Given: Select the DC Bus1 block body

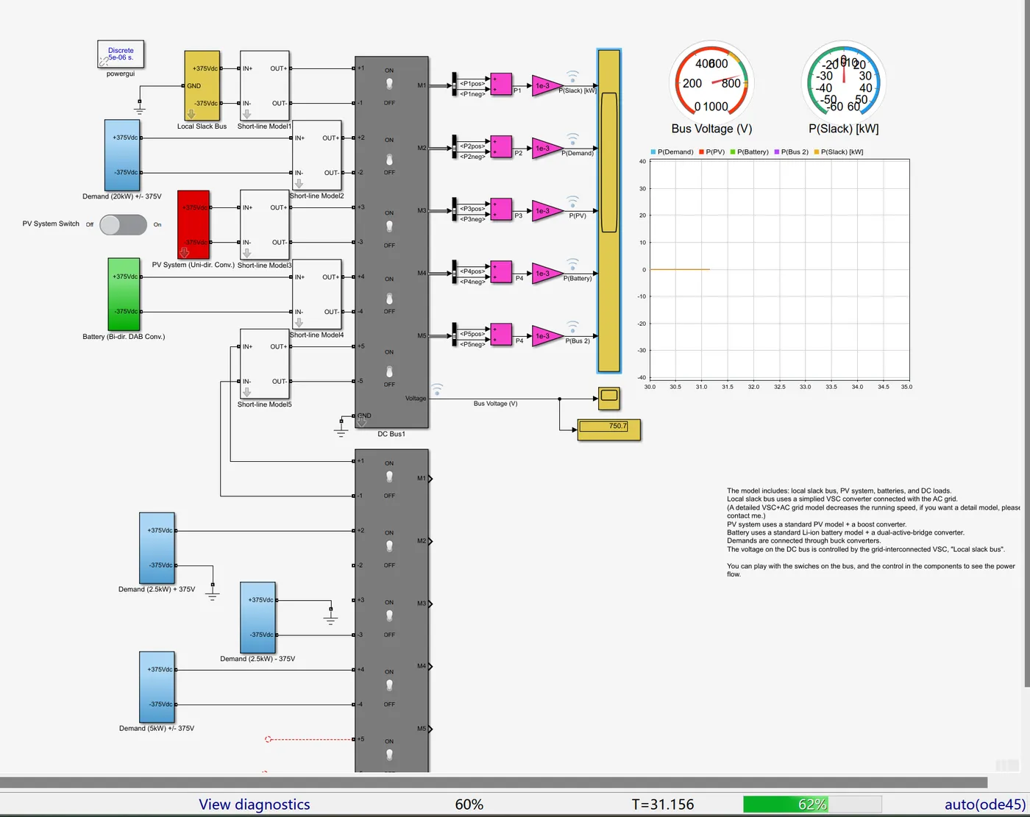Looking at the screenshot, I should [x=391, y=243].
